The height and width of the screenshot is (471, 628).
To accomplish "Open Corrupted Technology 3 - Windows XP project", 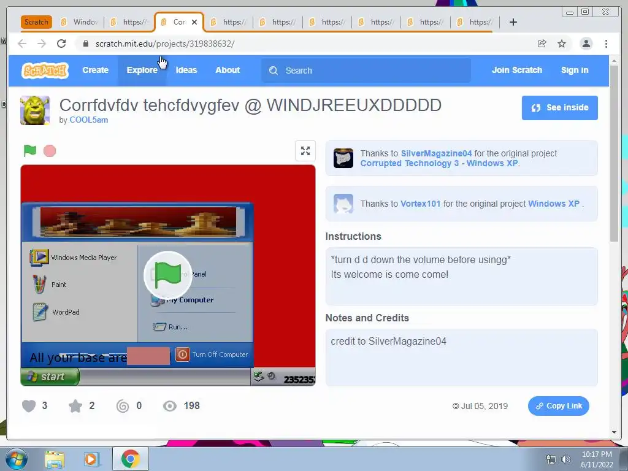I will click(x=439, y=163).
